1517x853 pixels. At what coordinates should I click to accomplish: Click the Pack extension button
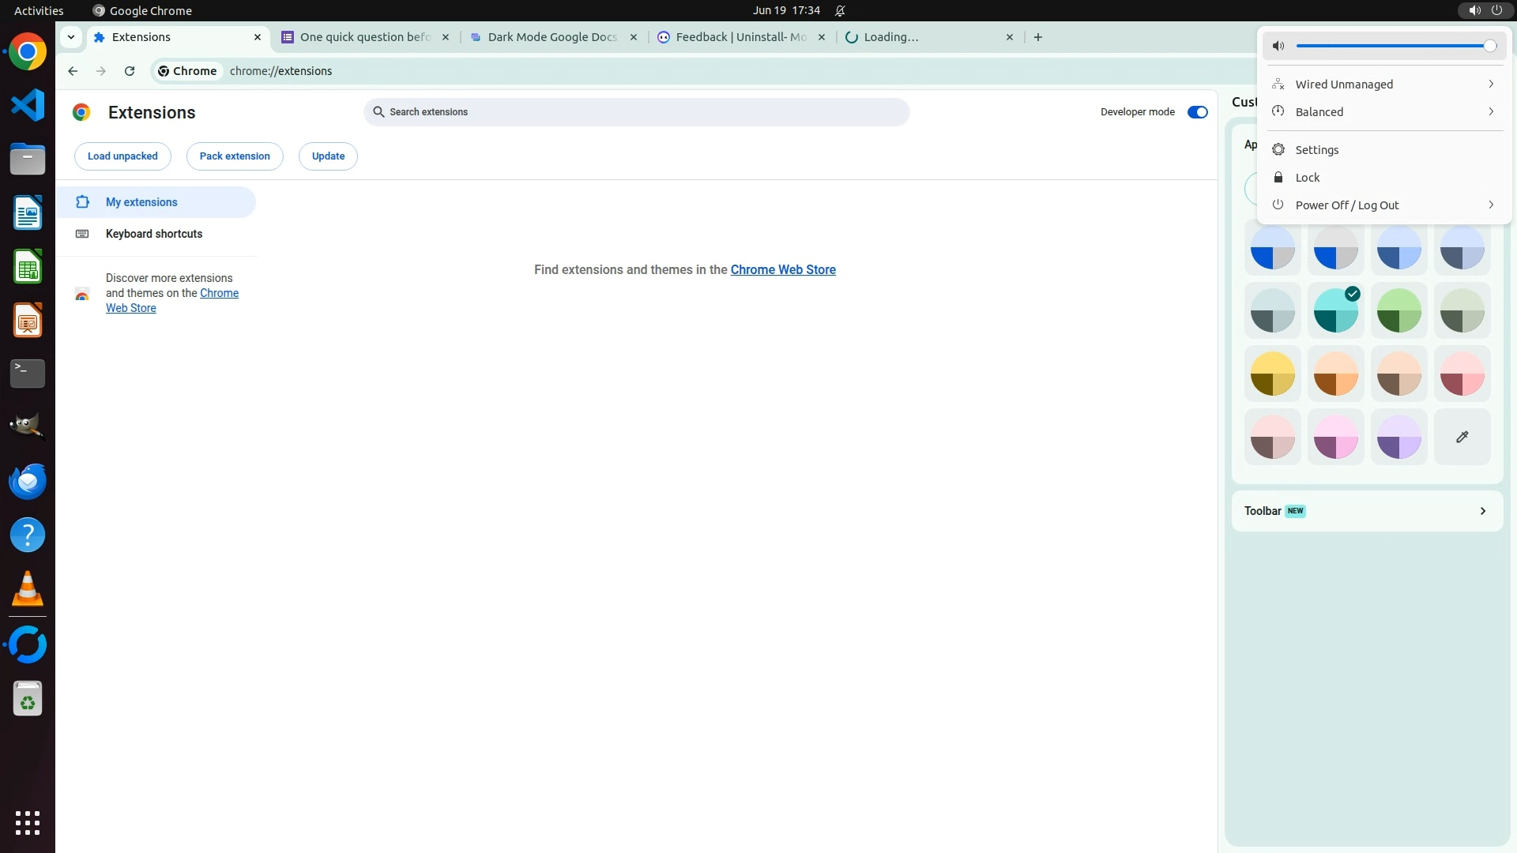(235, 156)
